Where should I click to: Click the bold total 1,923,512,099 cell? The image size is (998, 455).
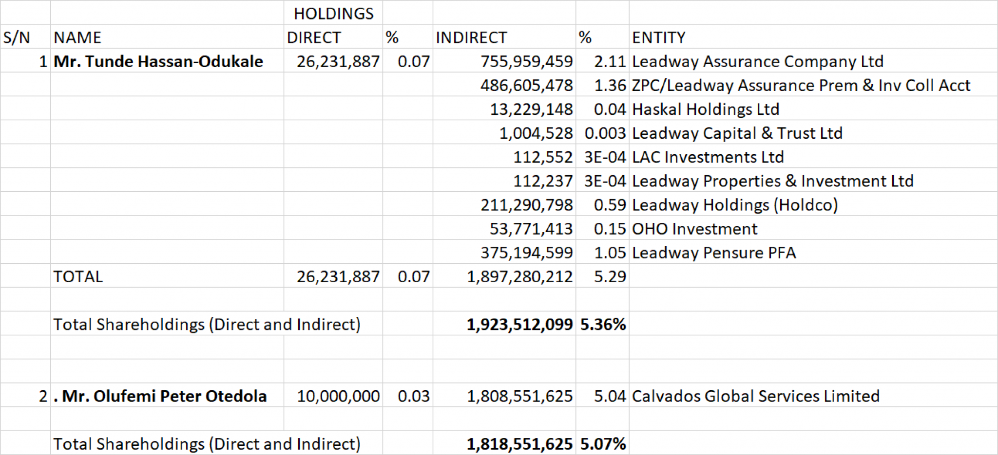(519, 324)
